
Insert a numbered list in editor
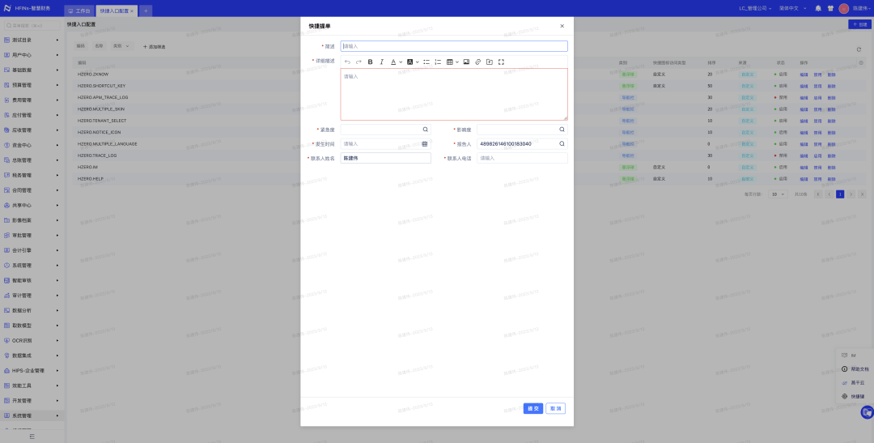coord(438,62)
